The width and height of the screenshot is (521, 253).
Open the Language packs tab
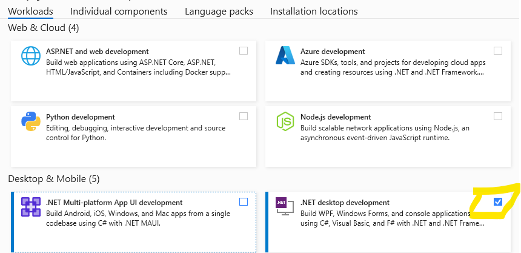click(x=219, y=12)
